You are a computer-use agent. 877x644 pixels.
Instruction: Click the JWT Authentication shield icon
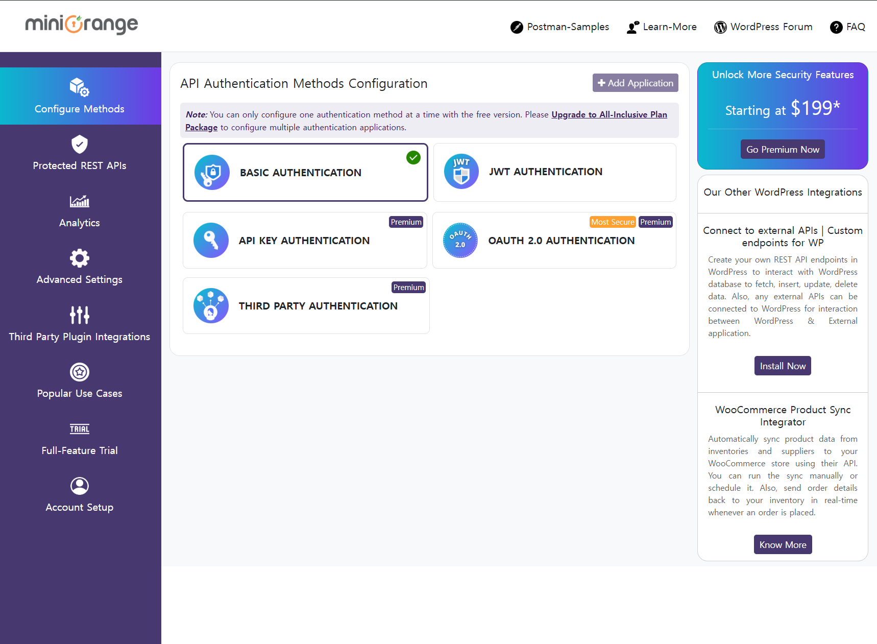click(x=461, y=172)
